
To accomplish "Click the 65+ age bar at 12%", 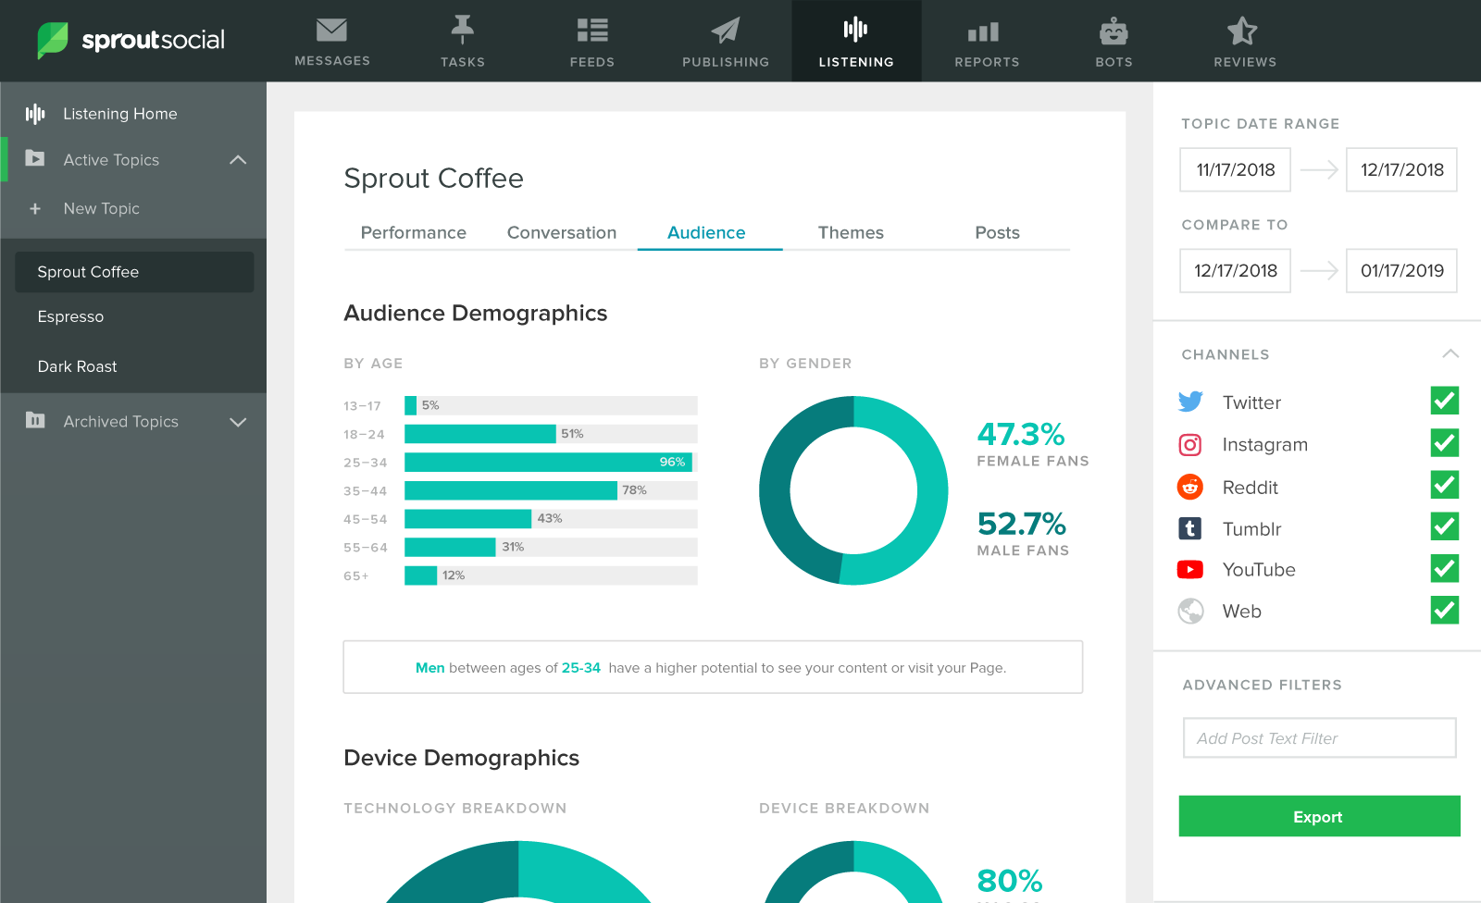I will [x=421, y=575].
